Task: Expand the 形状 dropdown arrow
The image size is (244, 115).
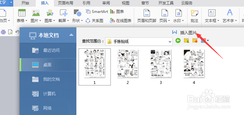Action: pyautogui.click(x=82, y=21)
